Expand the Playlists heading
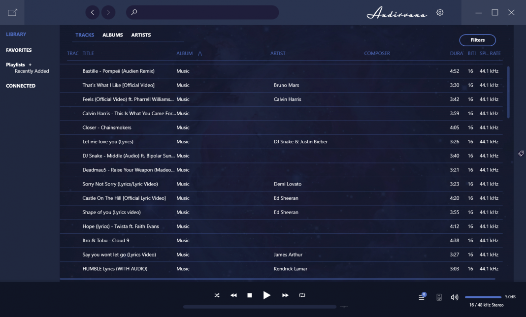Screen dimensions: 526x317 15,65
